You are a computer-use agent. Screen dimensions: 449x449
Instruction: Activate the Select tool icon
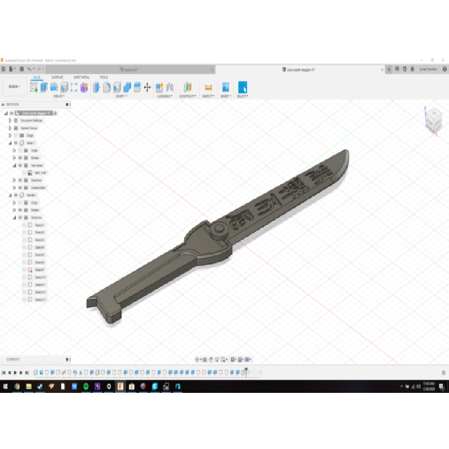[242, 87]
